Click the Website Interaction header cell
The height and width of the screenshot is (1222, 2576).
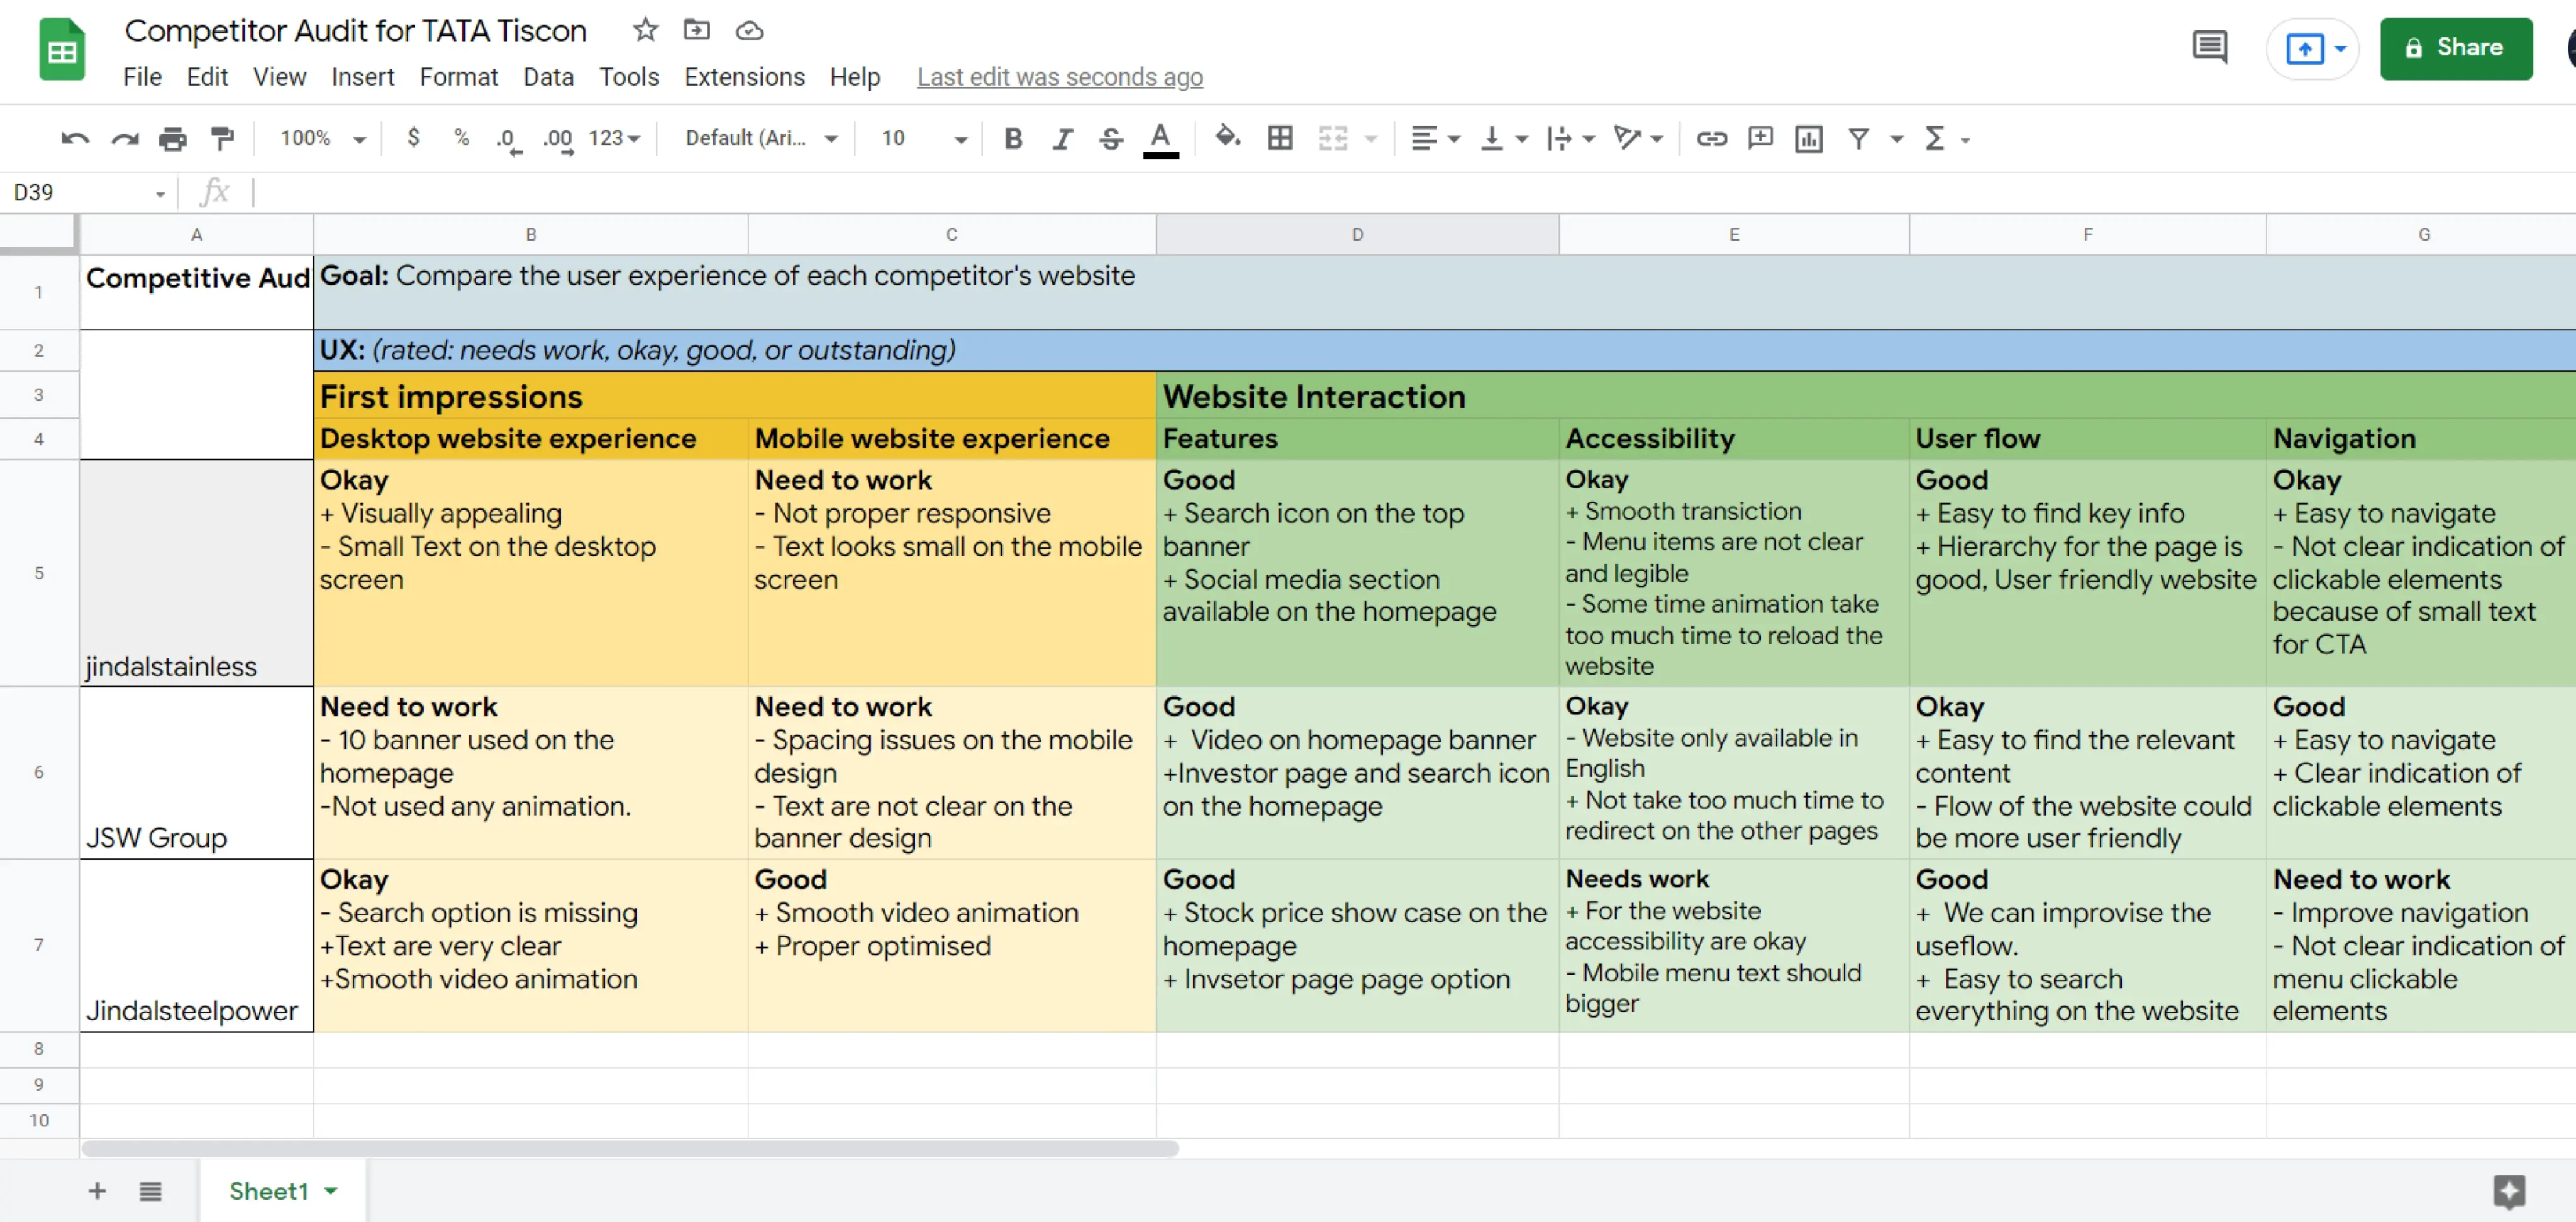[x=1866, y=396]
